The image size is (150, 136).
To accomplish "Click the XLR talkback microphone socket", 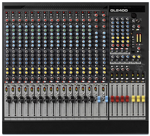I will (134, 15).
